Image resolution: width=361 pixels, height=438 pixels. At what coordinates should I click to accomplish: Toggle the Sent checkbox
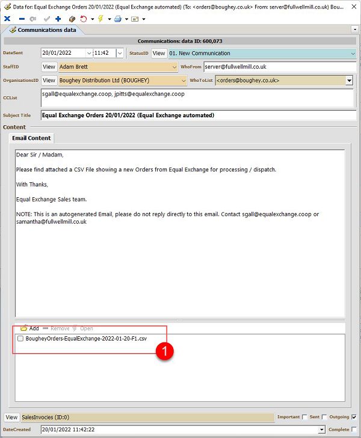pos(324,417)
